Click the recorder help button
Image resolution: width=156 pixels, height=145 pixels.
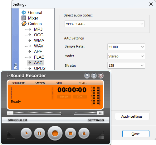coord(87,76)
